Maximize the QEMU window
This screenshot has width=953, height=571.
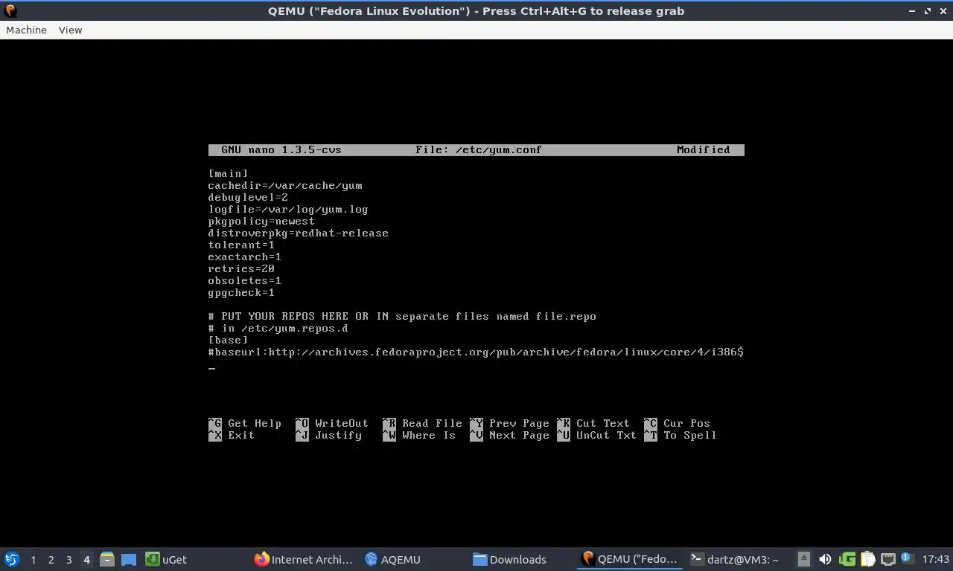[928, 11]
